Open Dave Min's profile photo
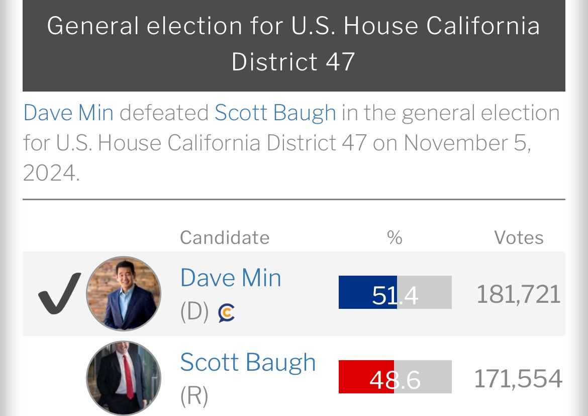Image resolution: width=588 pixels, height=416 pixels. (124, 294)
